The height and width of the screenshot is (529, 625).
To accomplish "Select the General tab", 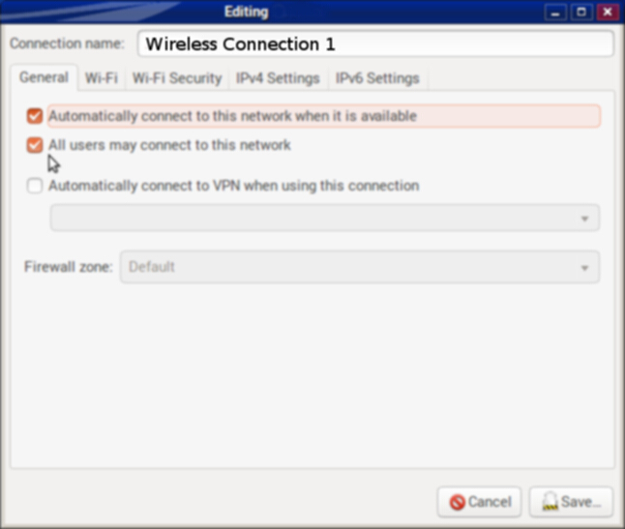I will 44,78.
